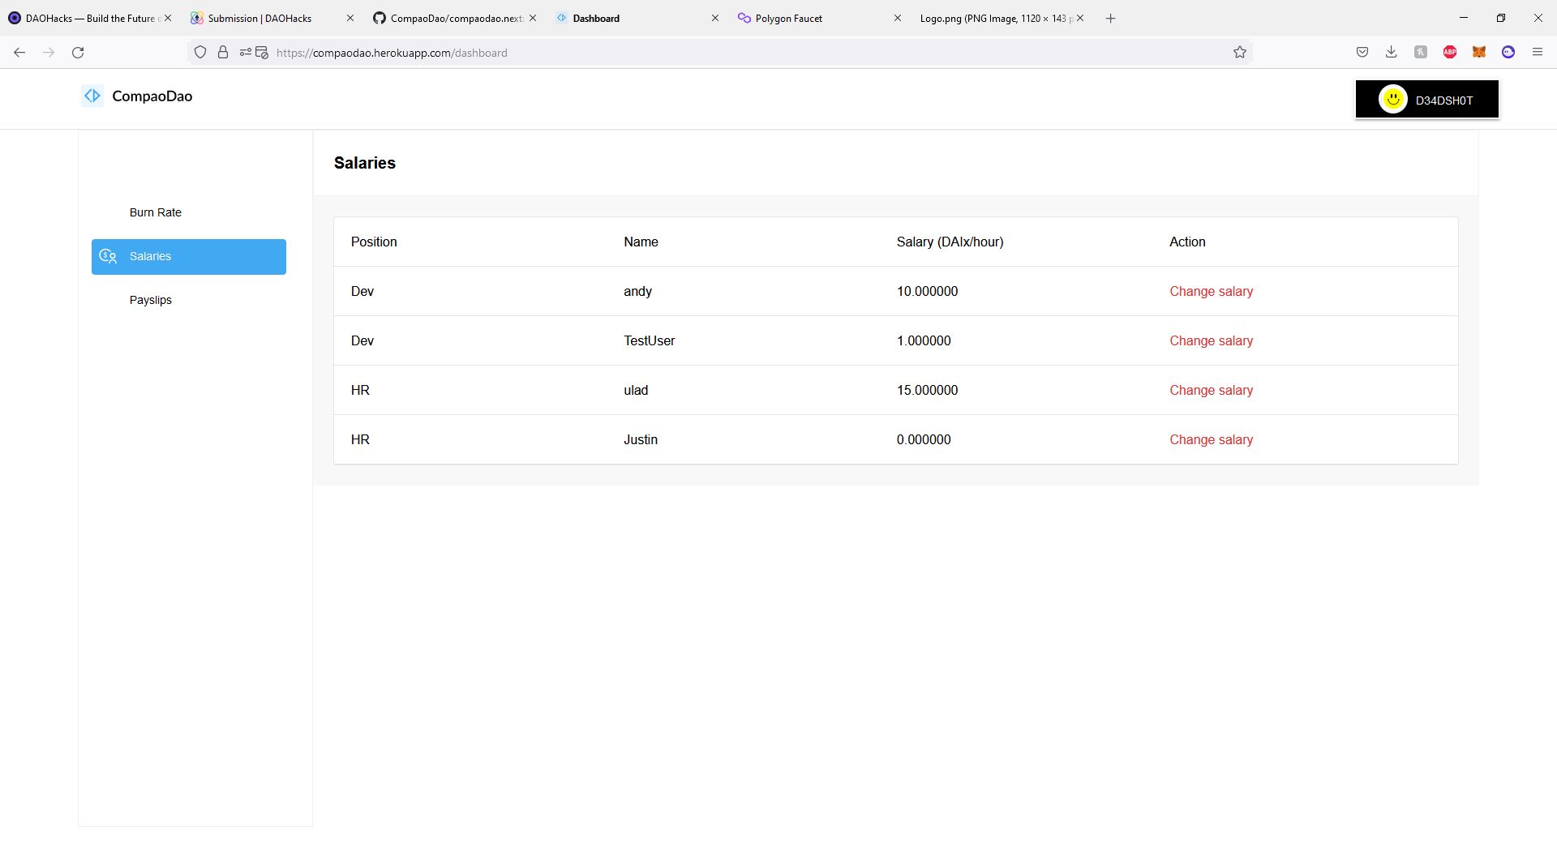Click the smiley avatar icon
Viewport: 1557px width, 843px height.
point(1393,100)
